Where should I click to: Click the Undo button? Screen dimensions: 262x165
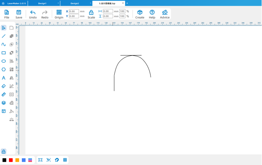click(33, 14)
